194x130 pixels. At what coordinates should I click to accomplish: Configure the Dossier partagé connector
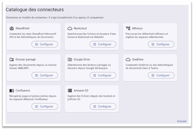pos(45,75)
